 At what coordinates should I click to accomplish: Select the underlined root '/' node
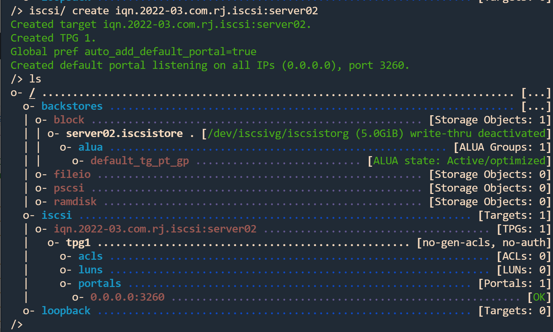pos(32,93)
